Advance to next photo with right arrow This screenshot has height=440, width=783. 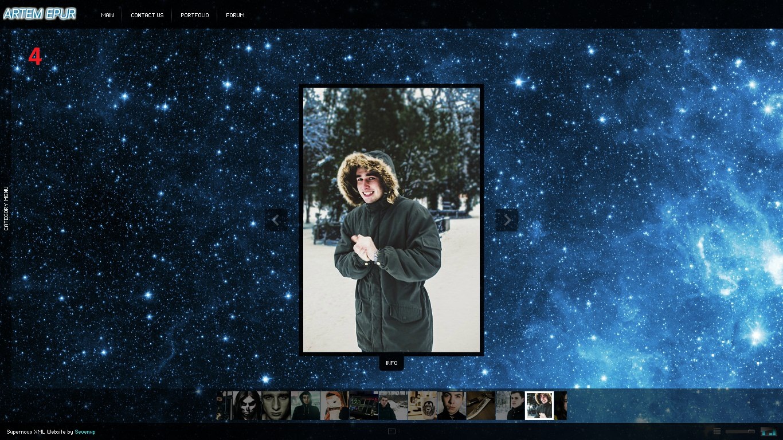coord(507,220)
